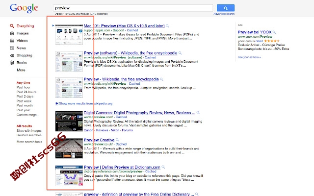Filter results to Past week
314x196 pixels.
24,101
